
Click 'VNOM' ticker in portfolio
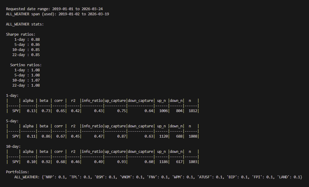(x=127, y=177)
